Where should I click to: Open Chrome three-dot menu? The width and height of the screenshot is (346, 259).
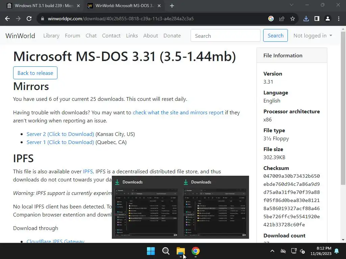pyautogui.click(x=339, y=19)
